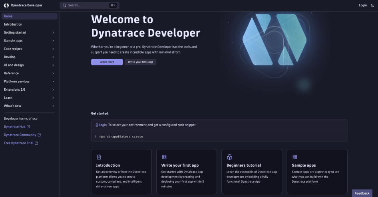Screen dimensions: 378x197
Task: Open Learn sidebar item
Action: 8,98
